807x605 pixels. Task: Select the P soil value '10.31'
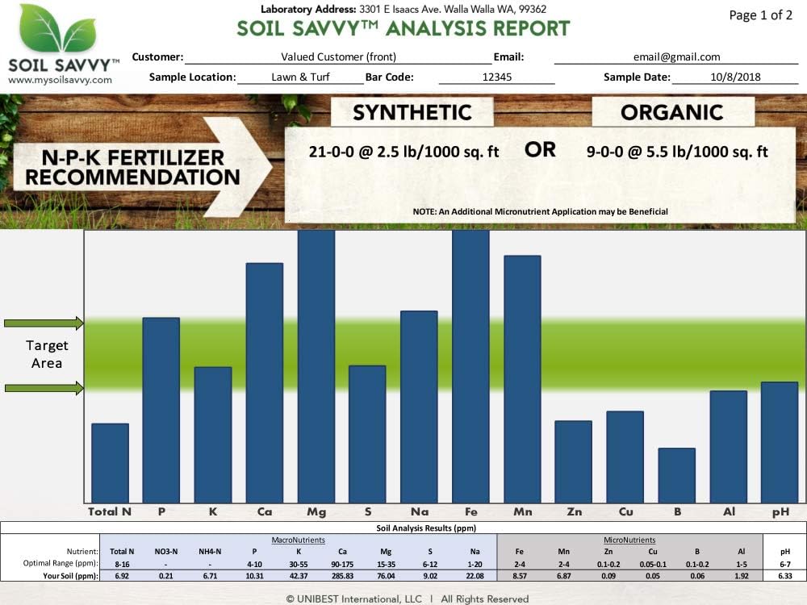click(254, 576)
